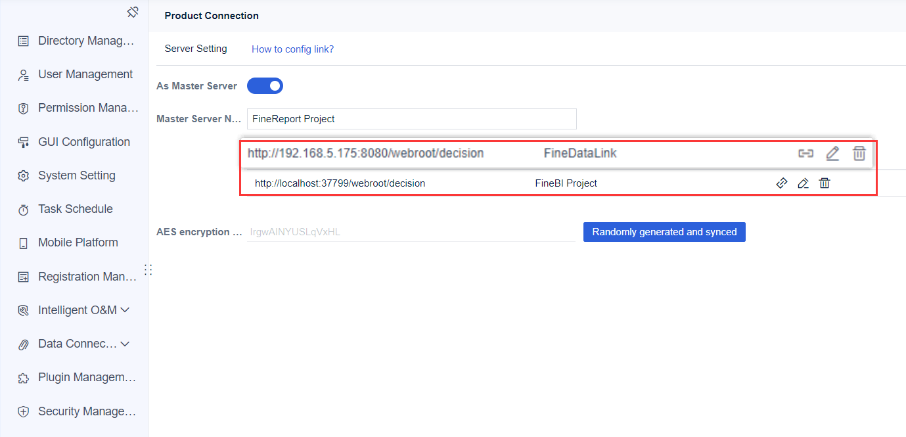
Task: Open the How to config link help
Action: click(292, 49)
